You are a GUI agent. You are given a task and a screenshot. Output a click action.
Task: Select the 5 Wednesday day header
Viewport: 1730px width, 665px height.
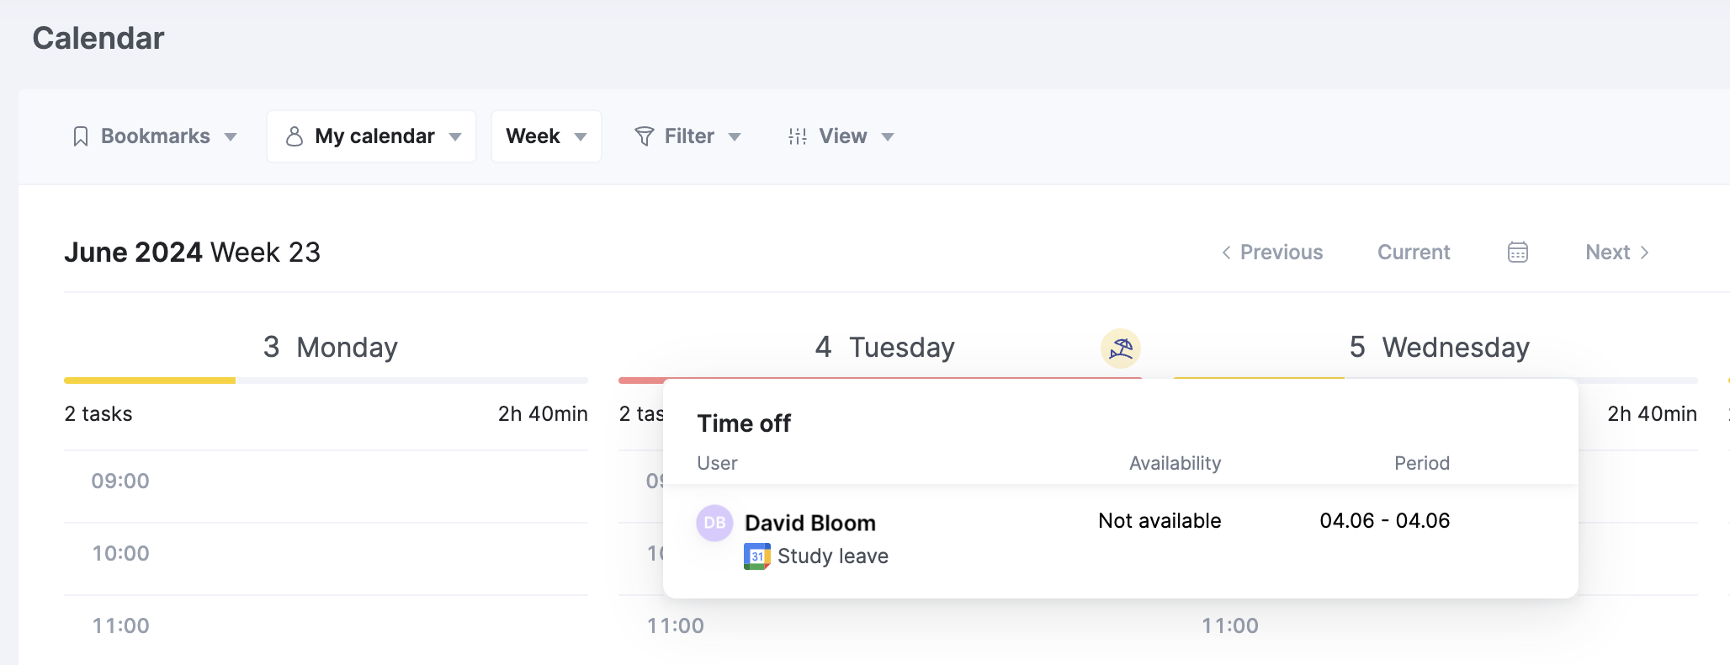coord(1439,347)
